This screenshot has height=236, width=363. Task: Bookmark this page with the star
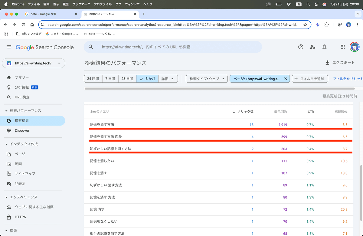(305, 25)
